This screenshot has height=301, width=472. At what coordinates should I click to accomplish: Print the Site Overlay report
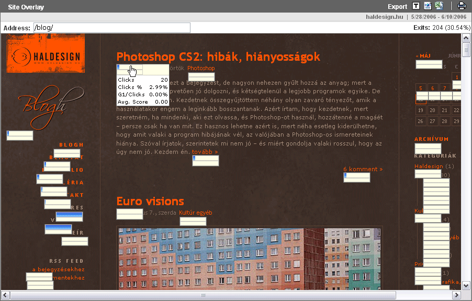[462, 6]
